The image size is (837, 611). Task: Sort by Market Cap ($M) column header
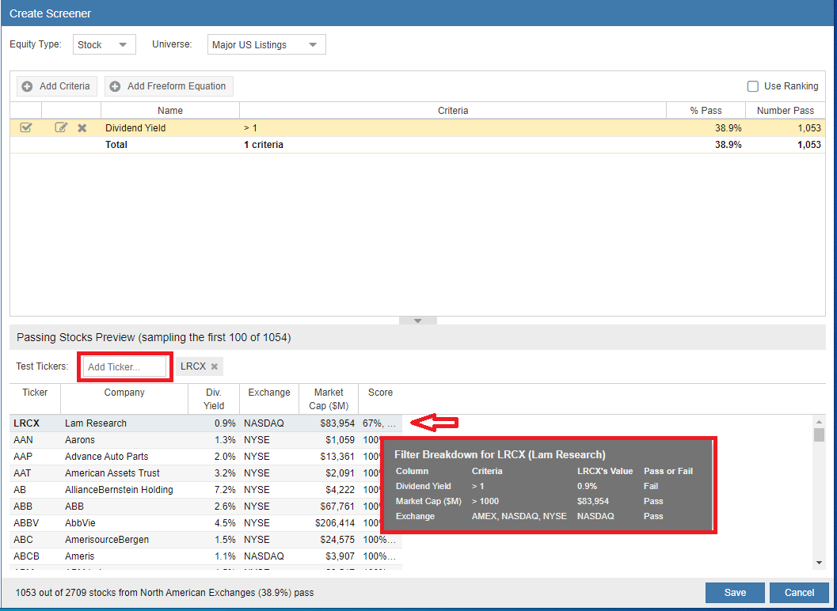[329, 399]
